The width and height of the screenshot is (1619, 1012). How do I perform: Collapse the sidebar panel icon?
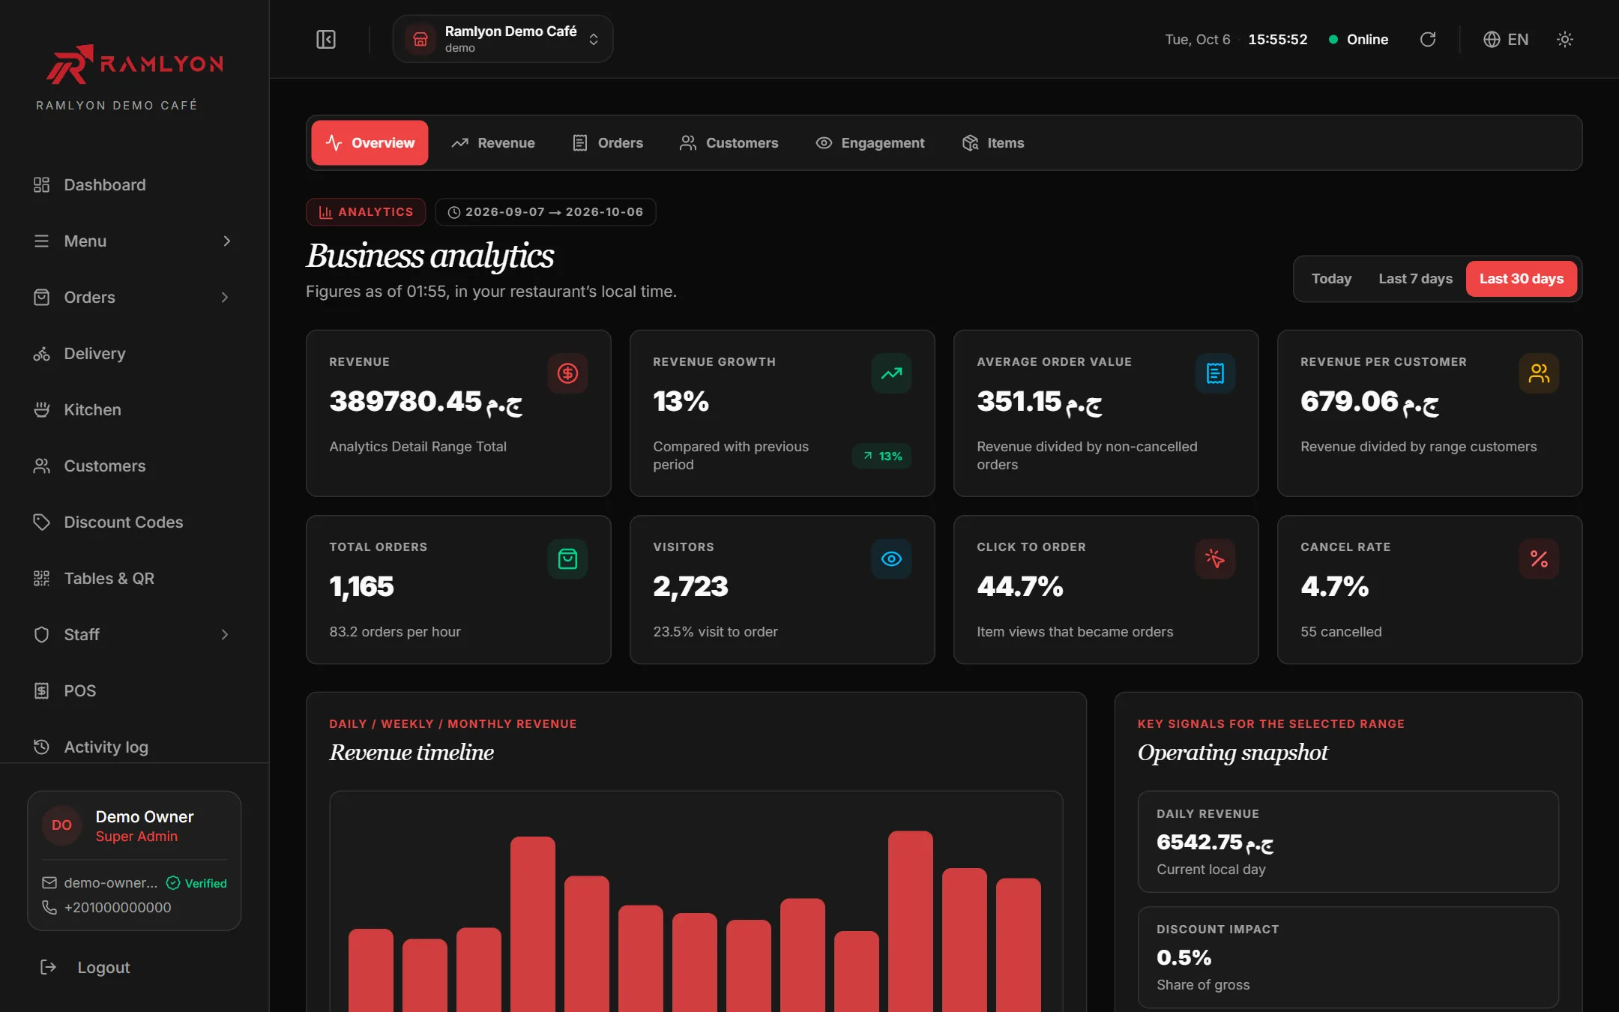point(326,39)
